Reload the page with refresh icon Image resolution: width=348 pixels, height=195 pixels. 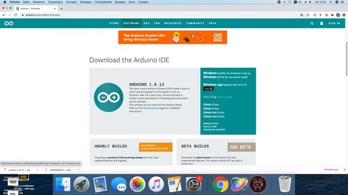tap(16, 15)
